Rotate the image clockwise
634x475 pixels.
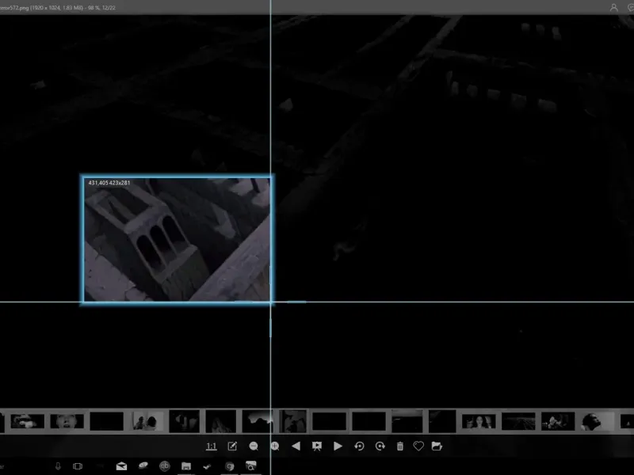pyautogui.click(x=380, y=446)
